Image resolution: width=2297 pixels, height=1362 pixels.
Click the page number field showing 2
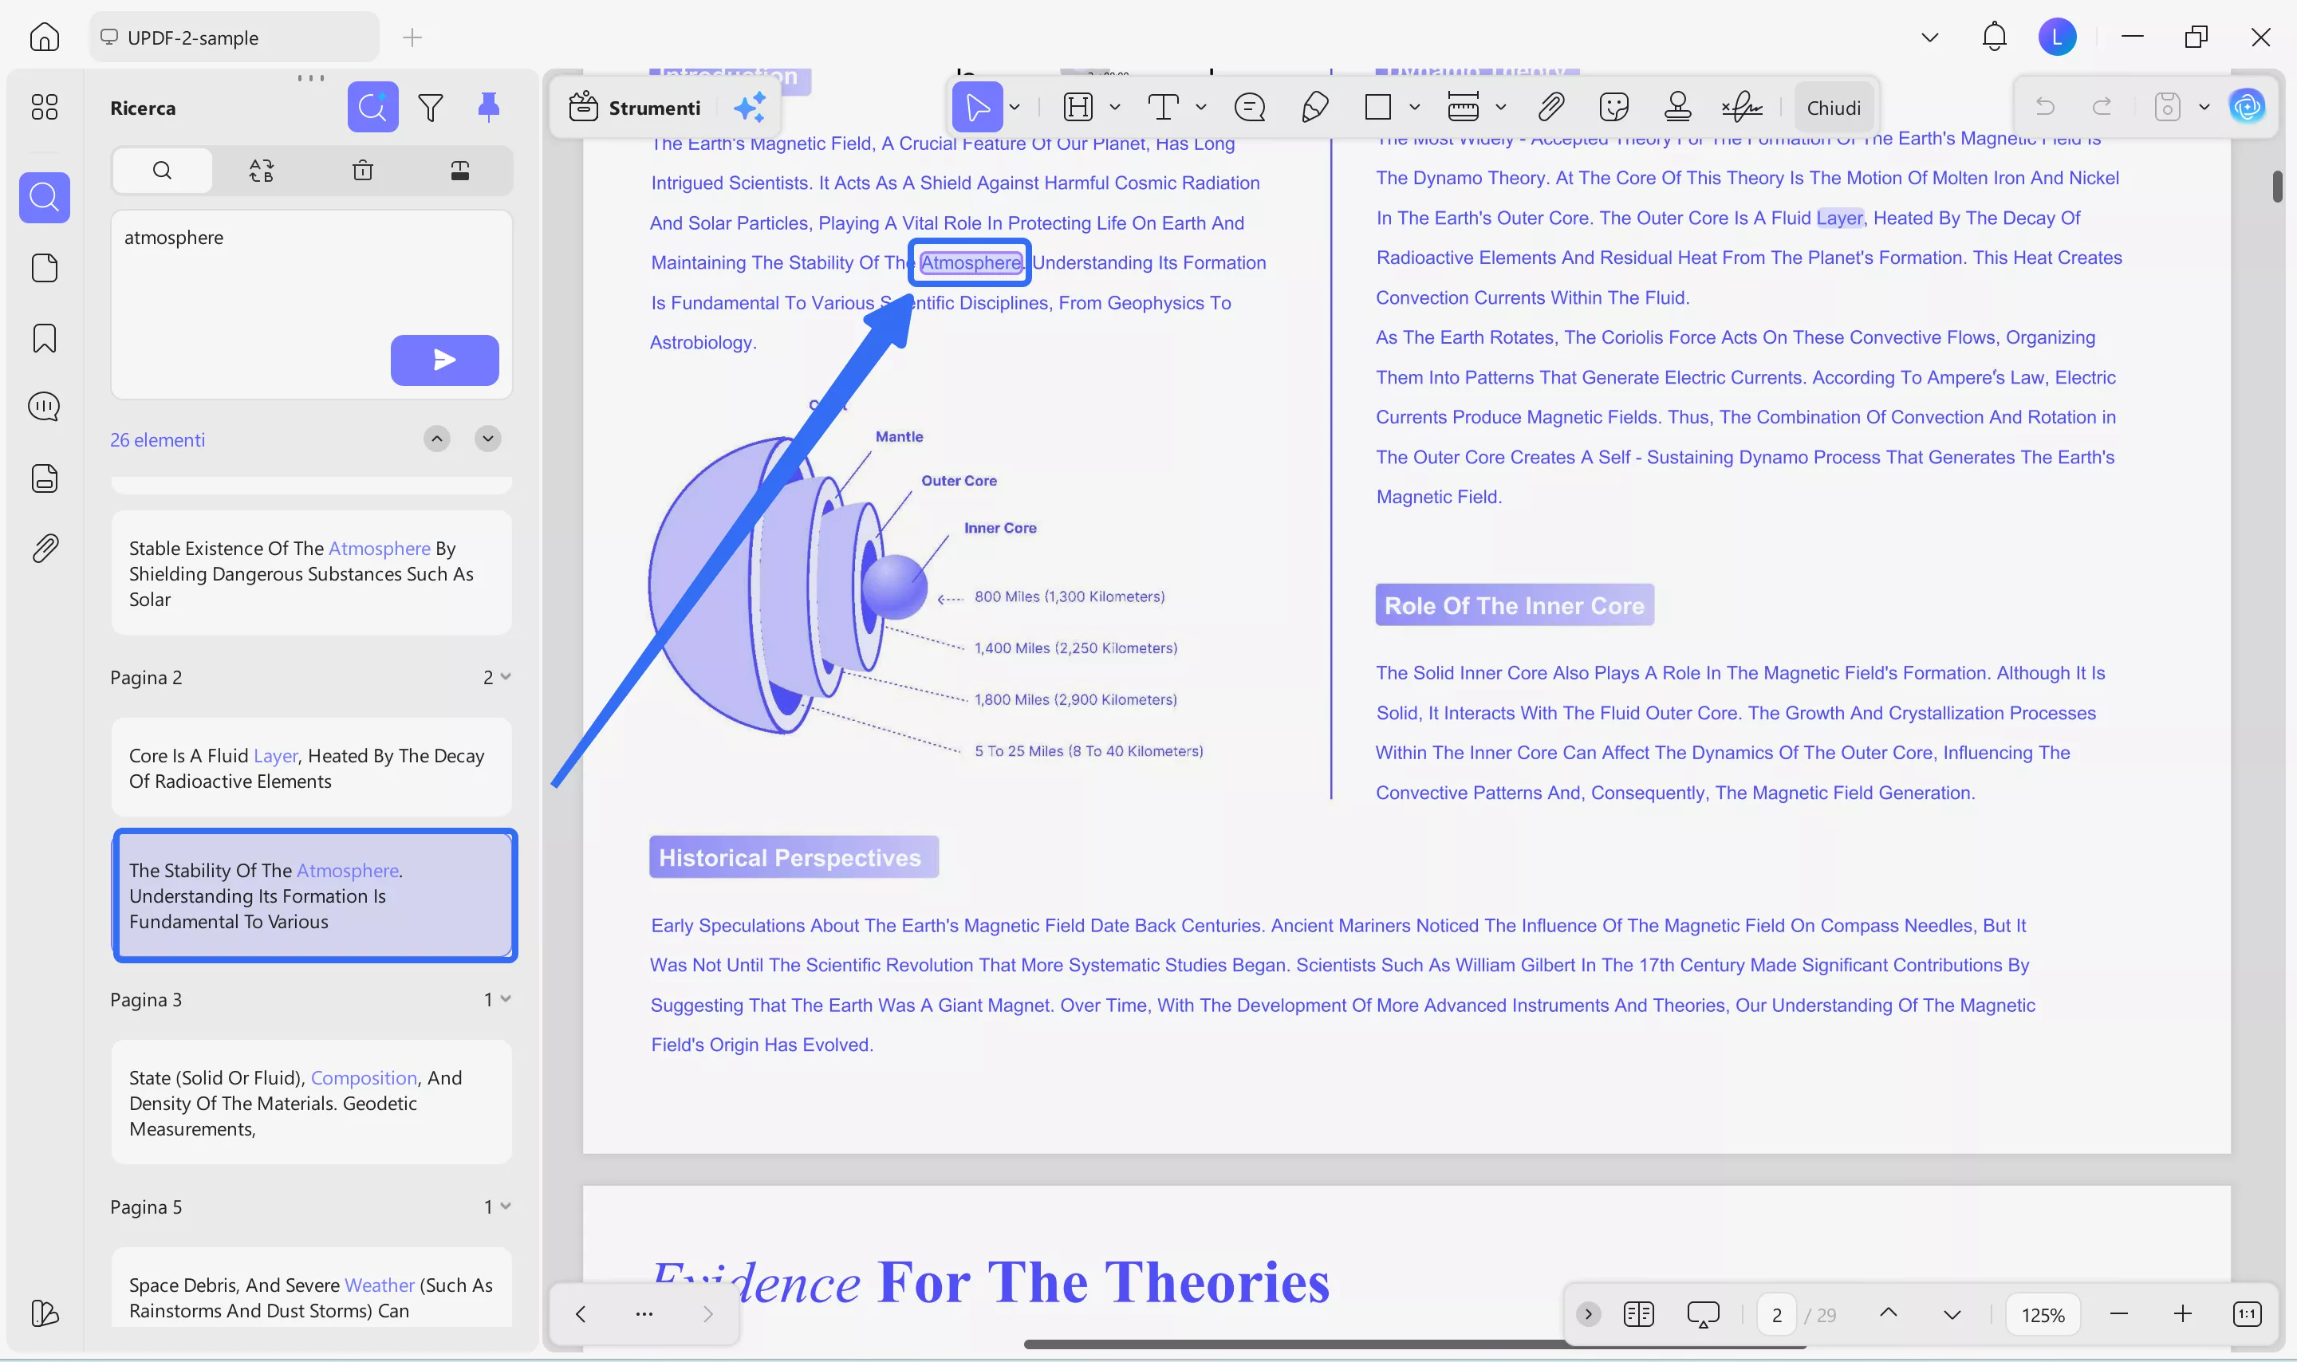[1777, 1314]
